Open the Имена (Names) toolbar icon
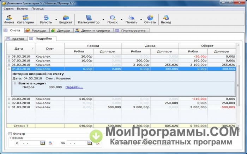The width and height of the screenshot is (247, 154). 9,19
